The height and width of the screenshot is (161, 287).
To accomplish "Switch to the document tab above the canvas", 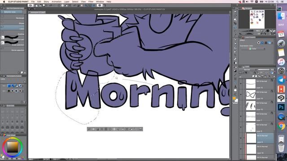I will point(37,13).
